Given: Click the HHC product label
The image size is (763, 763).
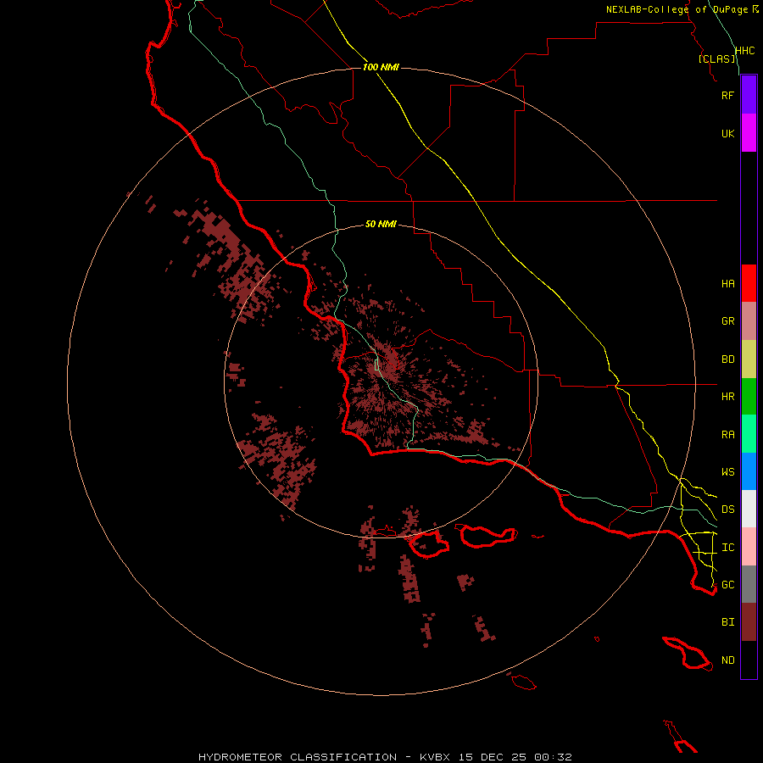Looking at the screenshot, I should (744, 51).
